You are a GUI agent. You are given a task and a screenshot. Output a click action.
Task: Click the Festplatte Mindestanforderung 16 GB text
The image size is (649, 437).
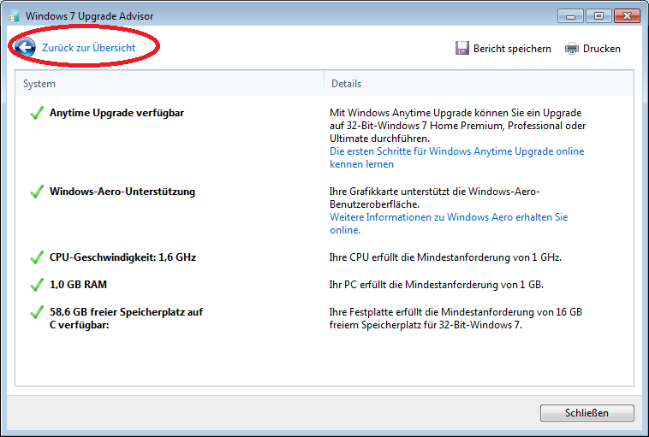(455, 318)
